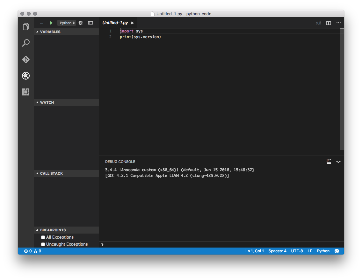
Task: Click line number 1 in the gutter
Action: point(110,31)
